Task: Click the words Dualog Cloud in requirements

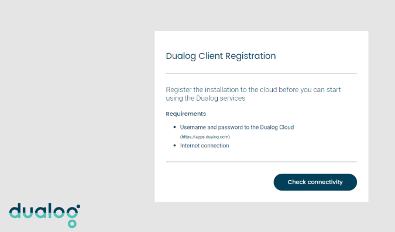Action: point(277,128)
